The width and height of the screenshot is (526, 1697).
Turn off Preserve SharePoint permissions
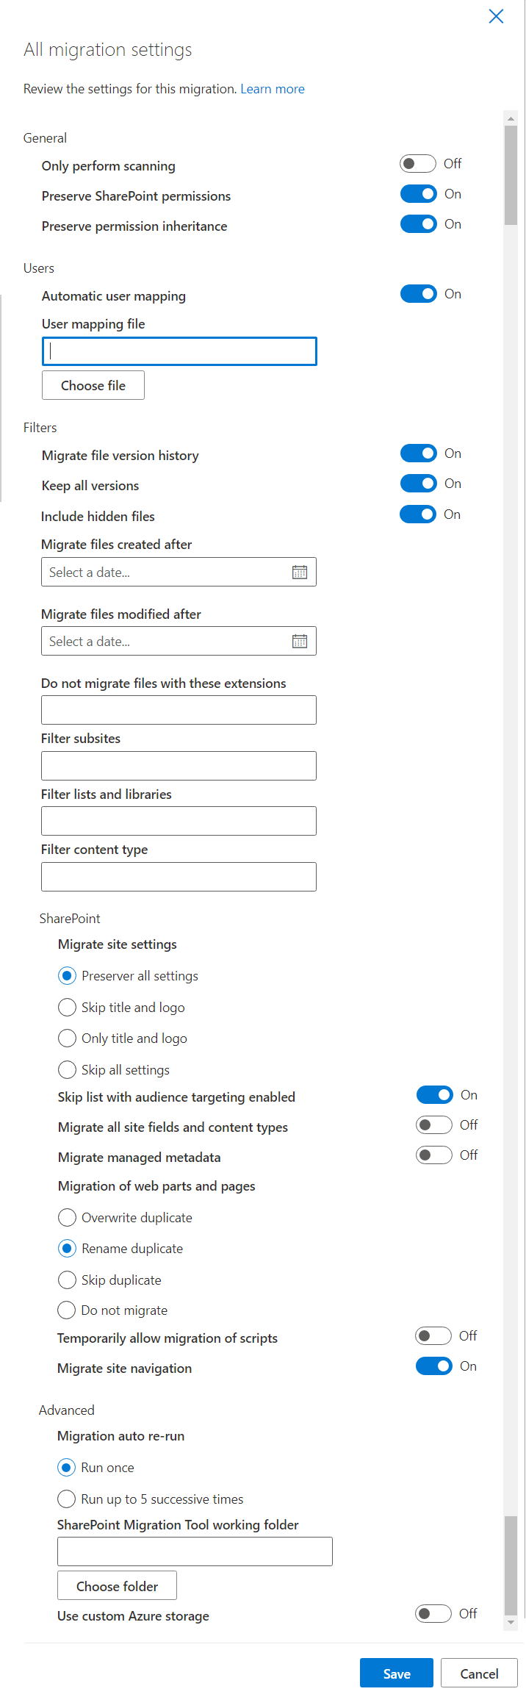418,194
